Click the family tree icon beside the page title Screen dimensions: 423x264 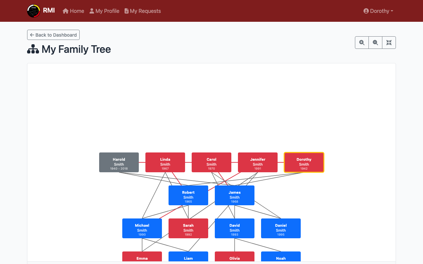33,49
